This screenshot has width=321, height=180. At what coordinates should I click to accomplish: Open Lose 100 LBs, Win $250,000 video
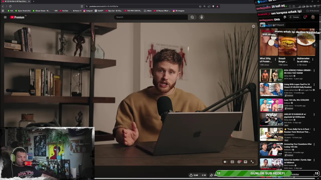point(271,105)
